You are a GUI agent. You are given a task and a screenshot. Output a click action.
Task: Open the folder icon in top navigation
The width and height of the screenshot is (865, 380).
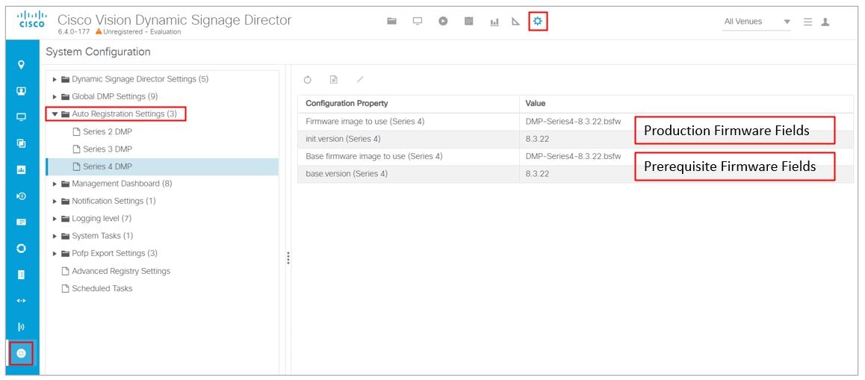tap(391, 21)
